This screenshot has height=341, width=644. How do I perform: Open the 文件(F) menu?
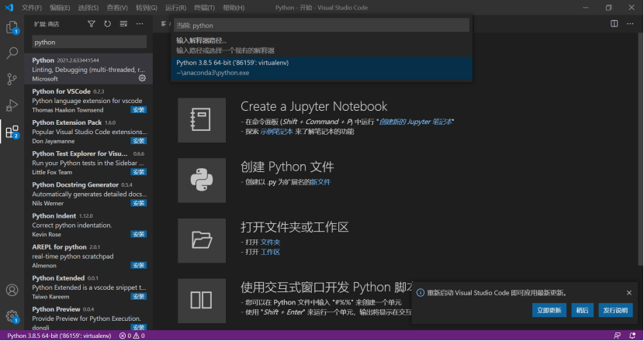point(32,8)
